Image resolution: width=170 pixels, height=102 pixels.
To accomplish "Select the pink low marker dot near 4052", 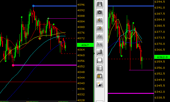I will tap(13, 65).
